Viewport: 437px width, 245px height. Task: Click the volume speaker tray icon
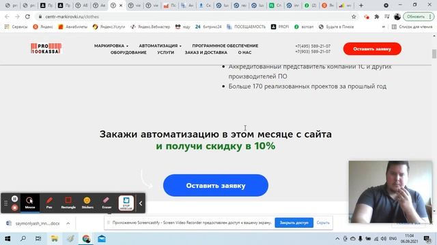[x=384, y=239]
